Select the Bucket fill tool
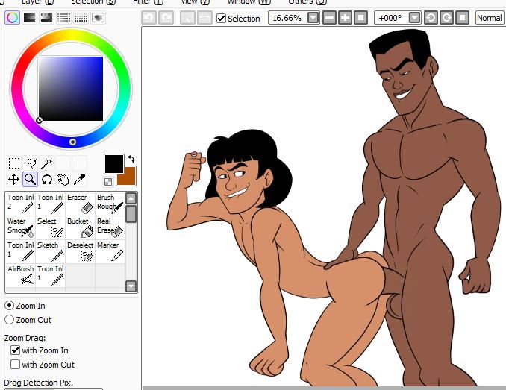Screen dimensions: 506x390 pyautogui.click(x=80, y=227)
